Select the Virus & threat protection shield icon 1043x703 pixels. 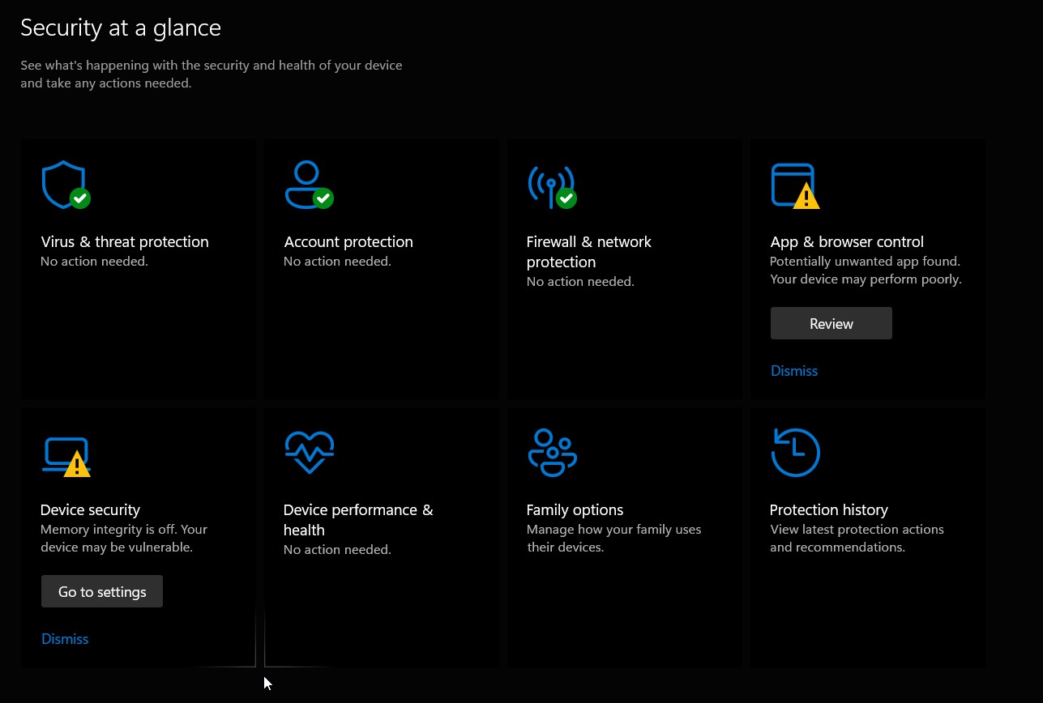coord(64,183)
